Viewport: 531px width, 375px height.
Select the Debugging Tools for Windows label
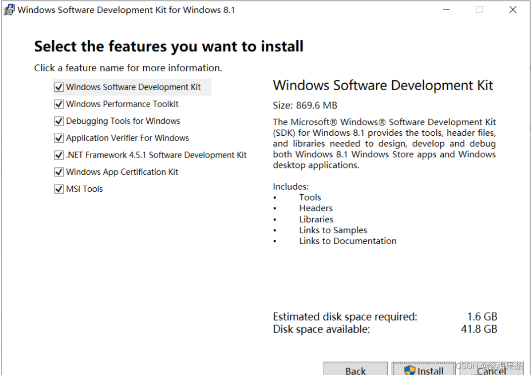coord(123,121)
